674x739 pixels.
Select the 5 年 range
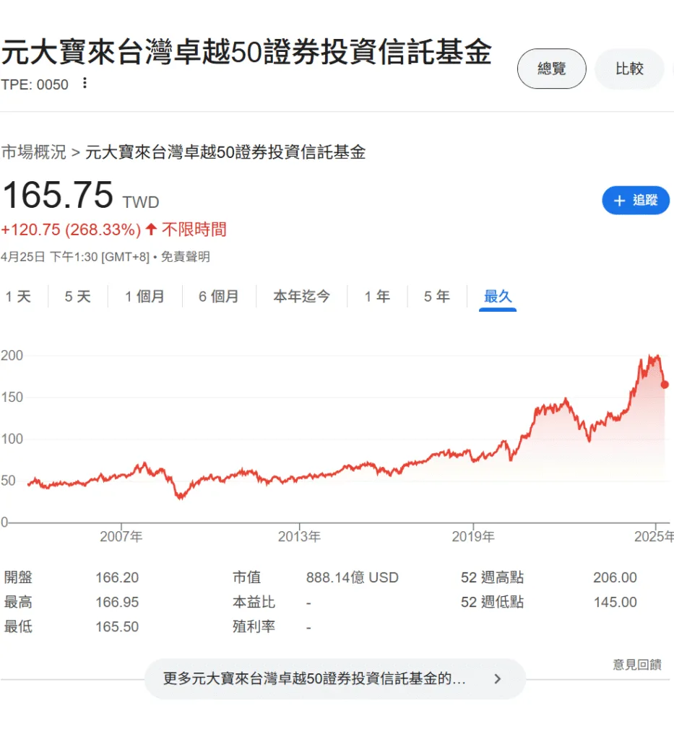[x=436, y=297]
